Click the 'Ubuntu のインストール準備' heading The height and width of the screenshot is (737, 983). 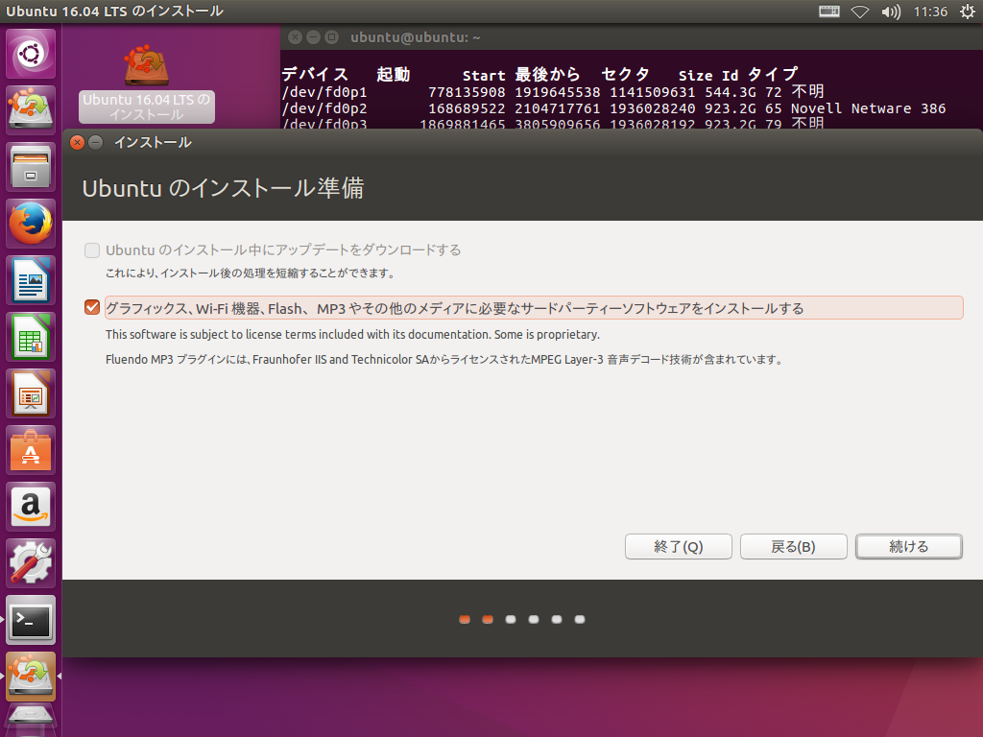coord(223,188)
